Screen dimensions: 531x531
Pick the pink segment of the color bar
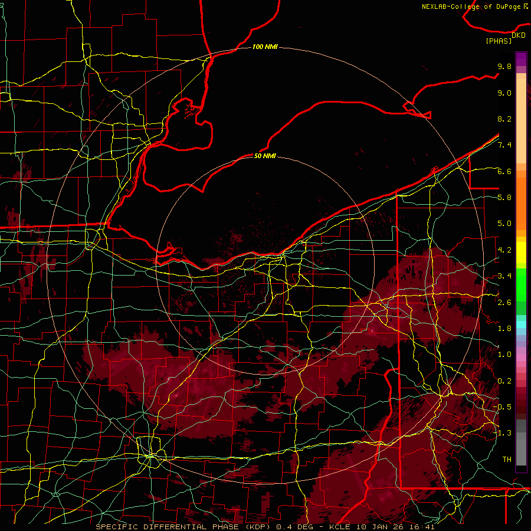pos(521,358)
